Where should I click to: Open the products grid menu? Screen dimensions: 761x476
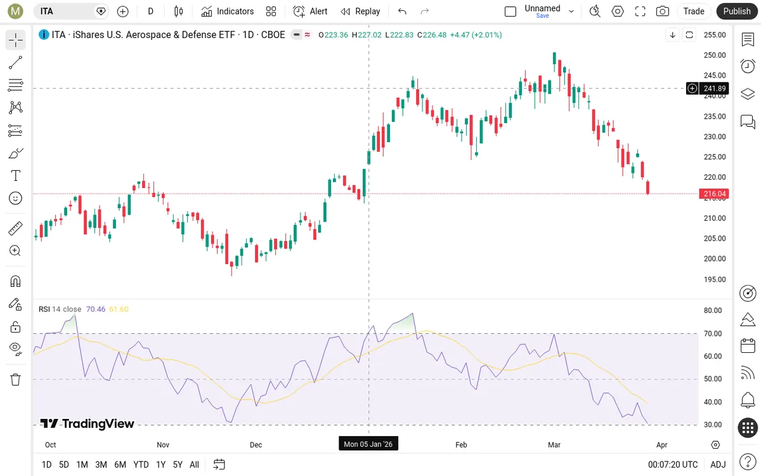(748, 428)
